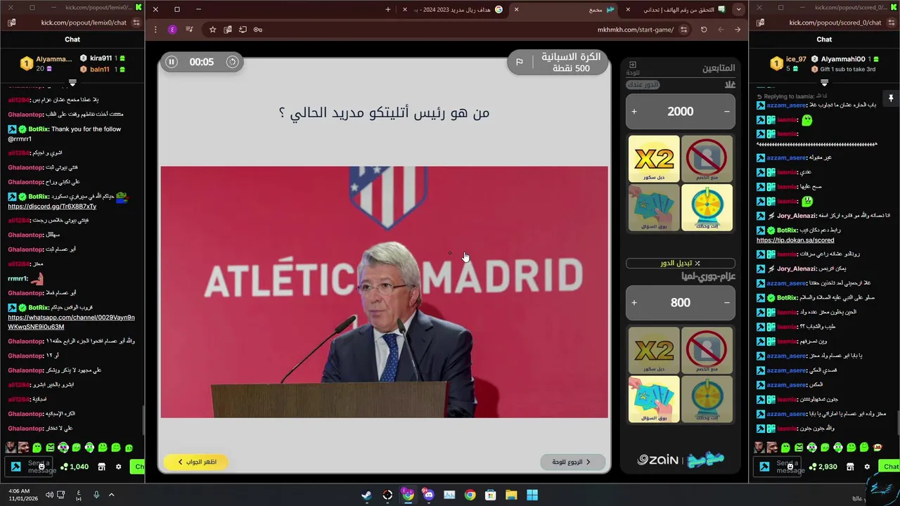Exit to board icon in followers panel
The image size is (900, 506).
tap(633, 68)
